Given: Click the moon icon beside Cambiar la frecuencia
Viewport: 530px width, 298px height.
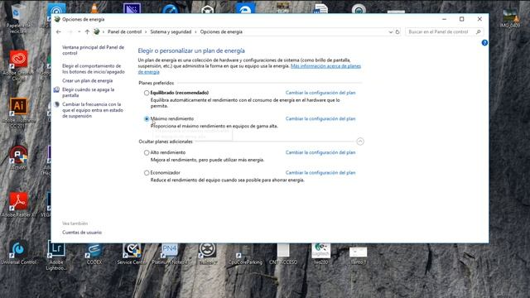Looking at the screenshot, I should [x=56, y=104].
